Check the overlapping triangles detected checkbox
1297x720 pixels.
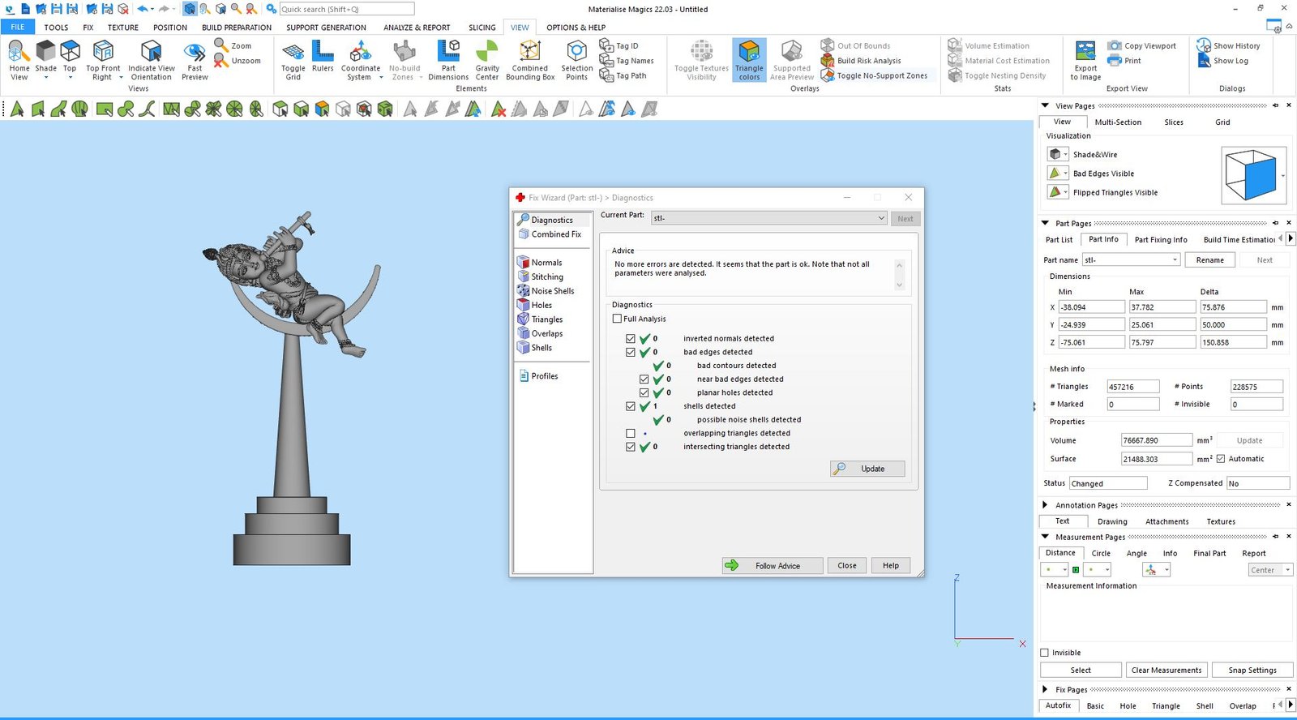click(631, 433)
